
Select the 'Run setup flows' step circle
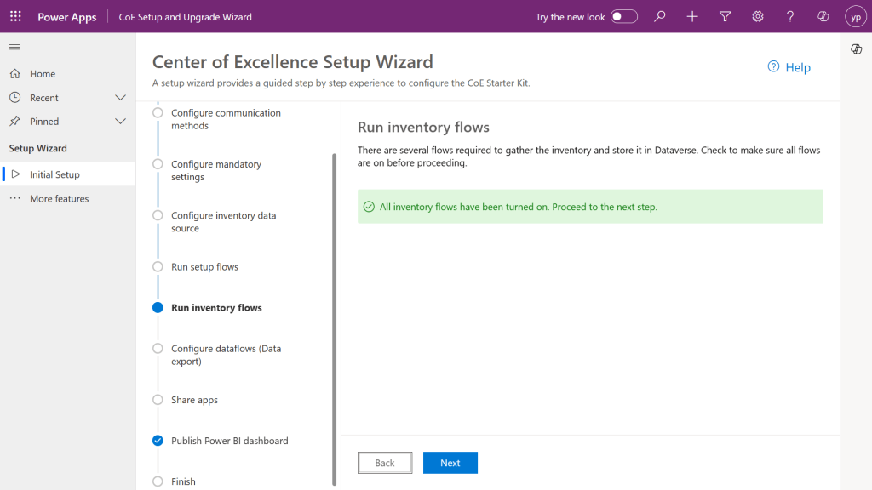(x=158, y=267)
